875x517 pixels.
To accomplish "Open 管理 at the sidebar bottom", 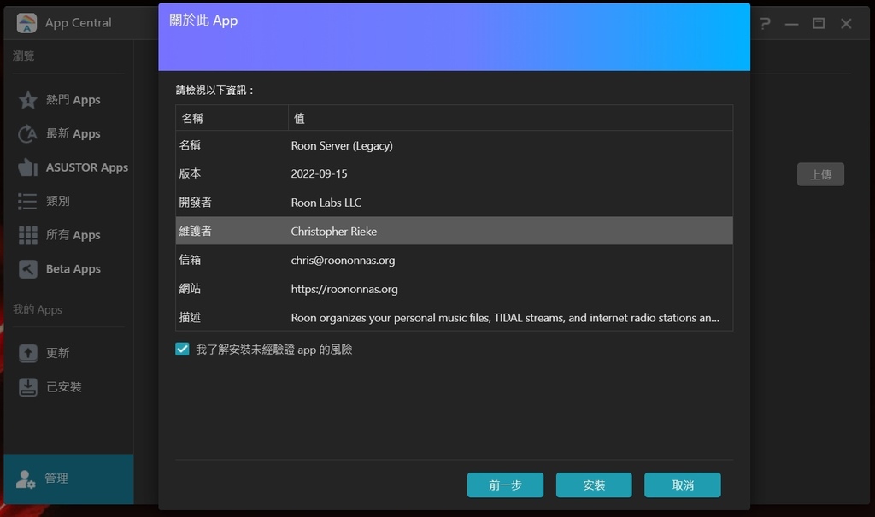I will pos(68,479).
